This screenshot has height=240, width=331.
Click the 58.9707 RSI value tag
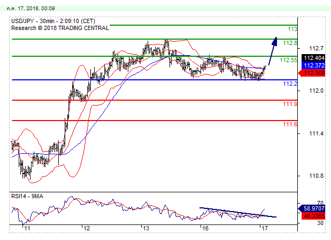[x=313, y=208]
